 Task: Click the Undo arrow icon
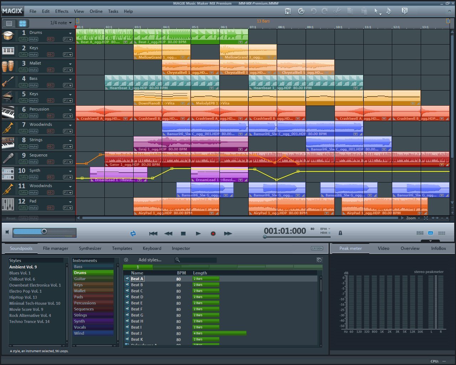click(x=313, y=11)
